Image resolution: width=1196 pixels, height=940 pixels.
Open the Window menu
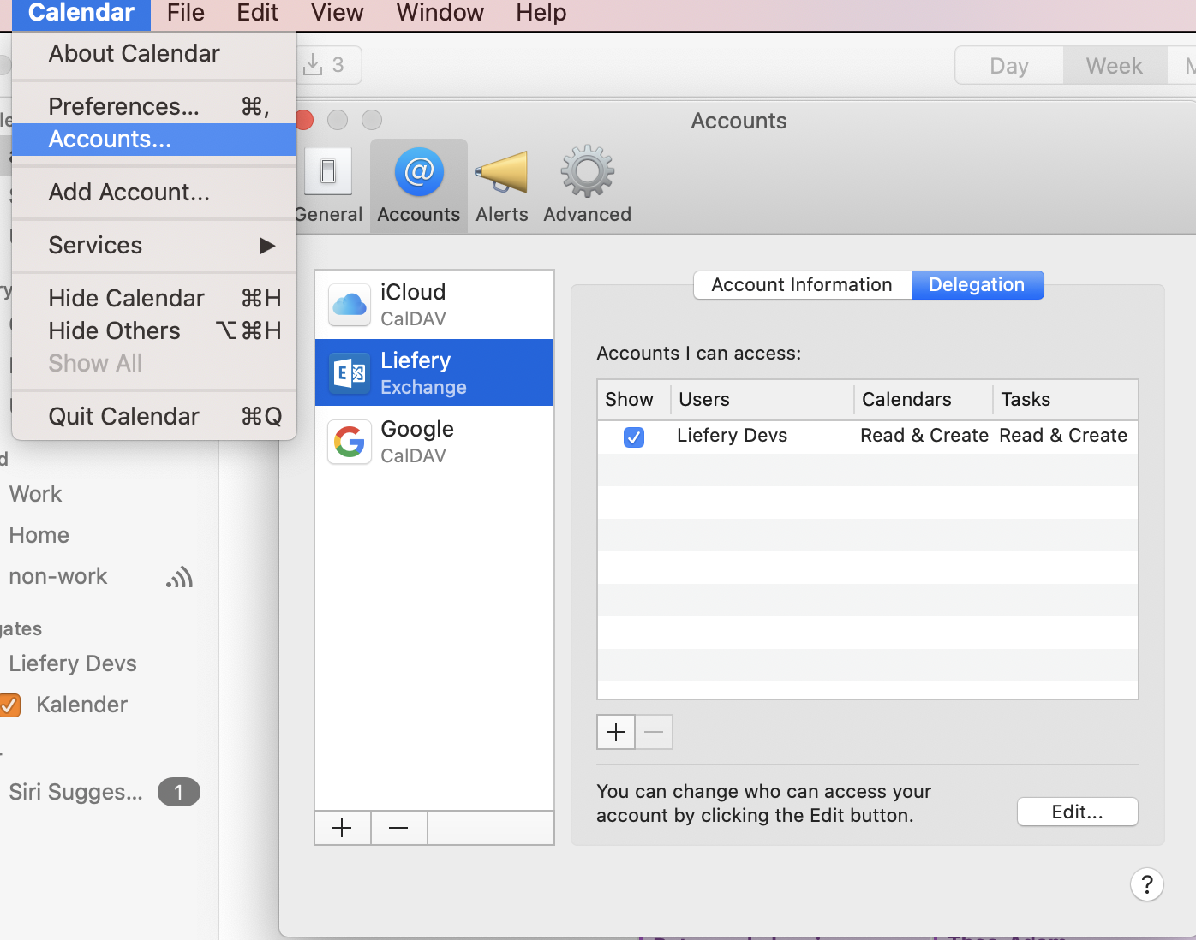tap(440, 13)
